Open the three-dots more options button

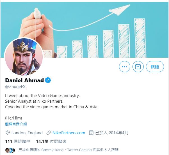(x=124, y=67)
